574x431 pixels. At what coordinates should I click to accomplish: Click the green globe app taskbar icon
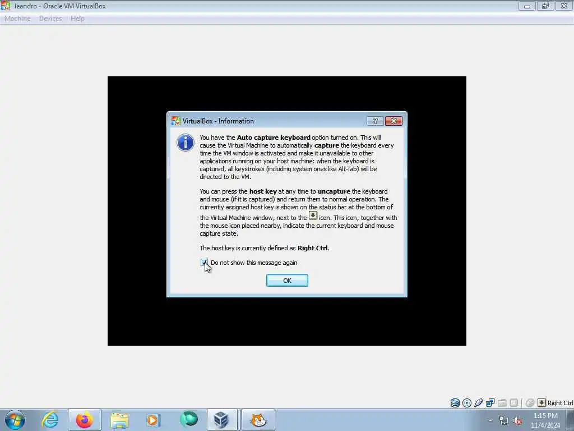(189, 419)
